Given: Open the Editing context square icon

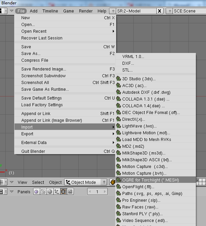Looking at the screenshot, I should [x=63, y=192].
